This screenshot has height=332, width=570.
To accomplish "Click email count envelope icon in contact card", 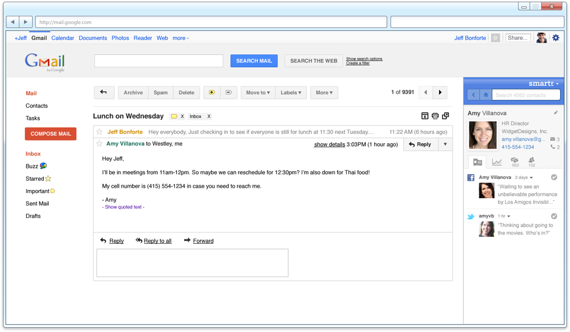I will pyautogui.click(x=552, y=139).
